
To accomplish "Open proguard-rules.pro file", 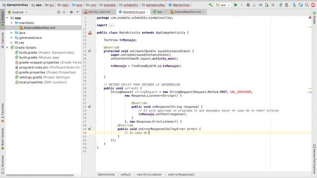I will click(48, 67).
